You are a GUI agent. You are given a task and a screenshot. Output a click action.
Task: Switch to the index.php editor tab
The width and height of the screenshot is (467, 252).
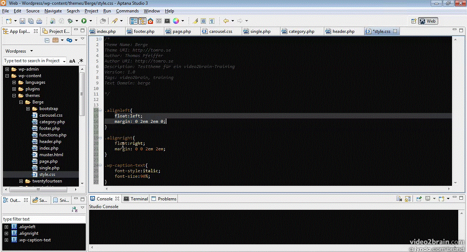click(106, 31)
